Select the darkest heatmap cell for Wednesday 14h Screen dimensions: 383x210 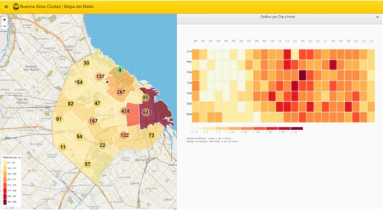coord(303,75)
